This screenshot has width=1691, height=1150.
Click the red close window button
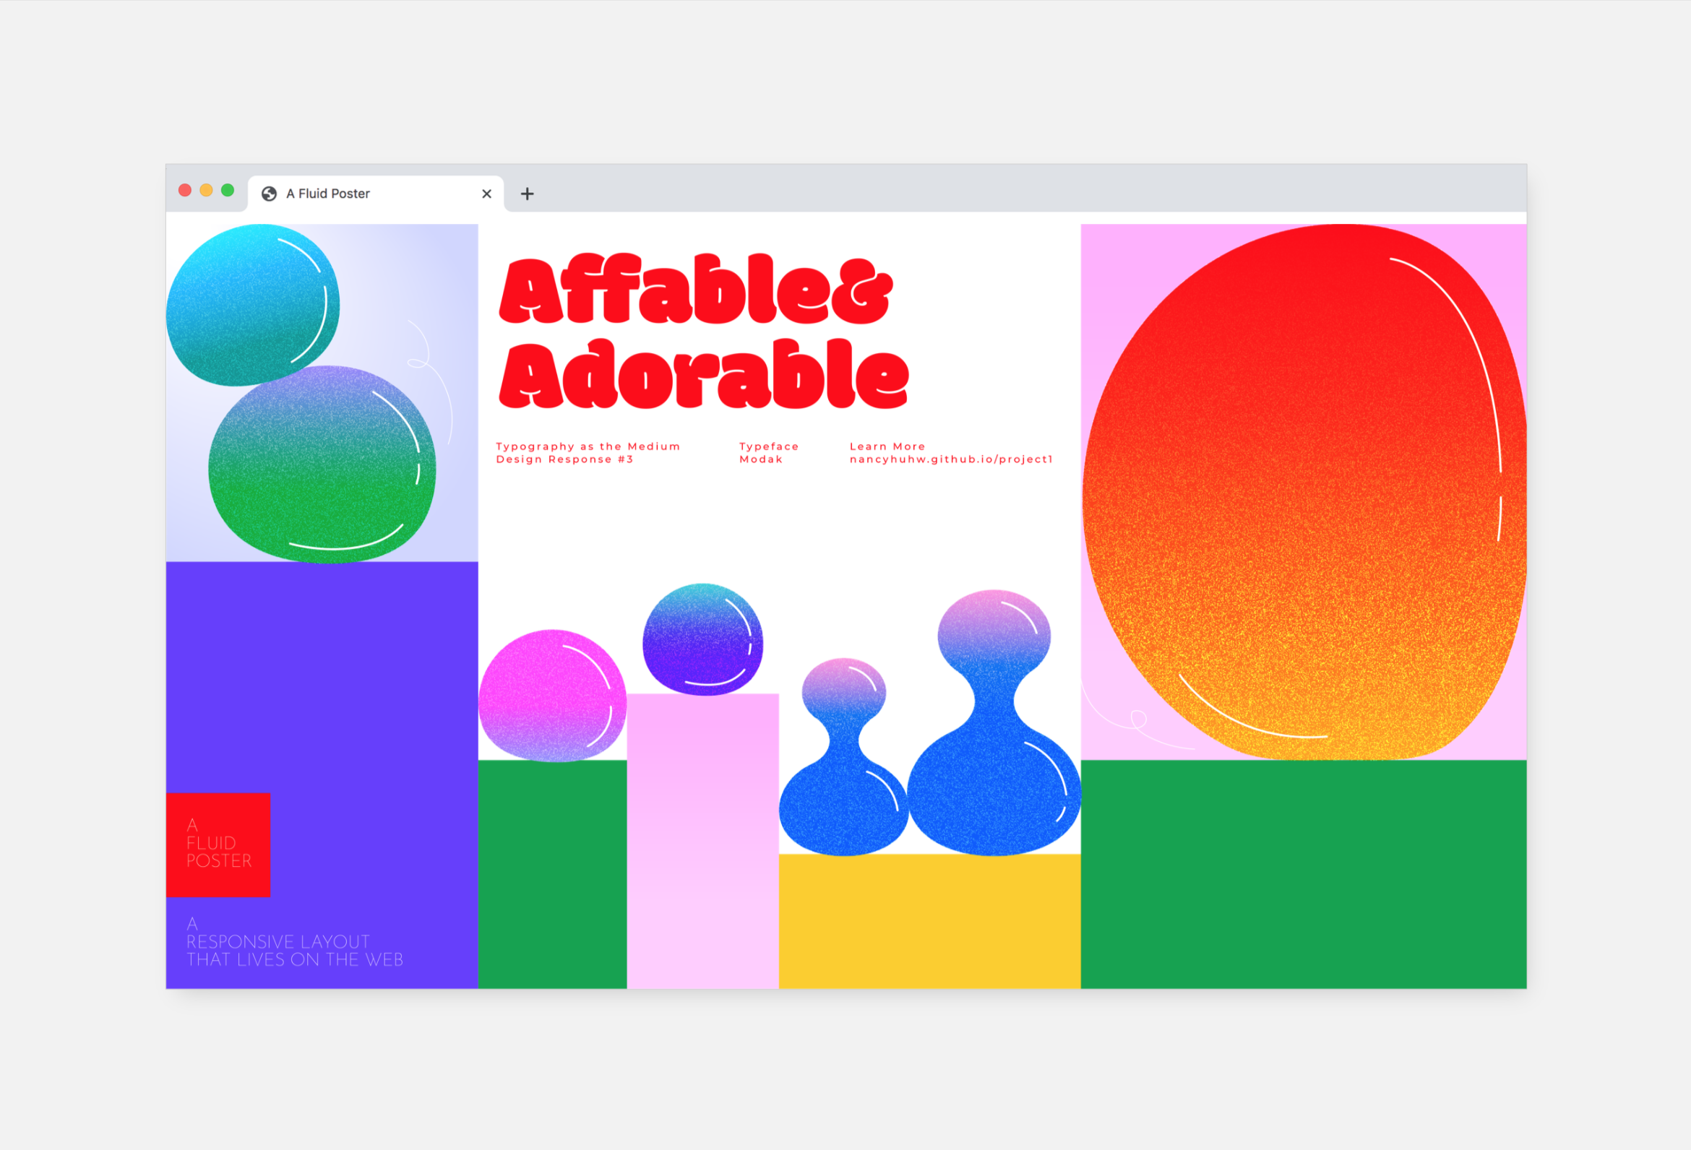(185, 191)
